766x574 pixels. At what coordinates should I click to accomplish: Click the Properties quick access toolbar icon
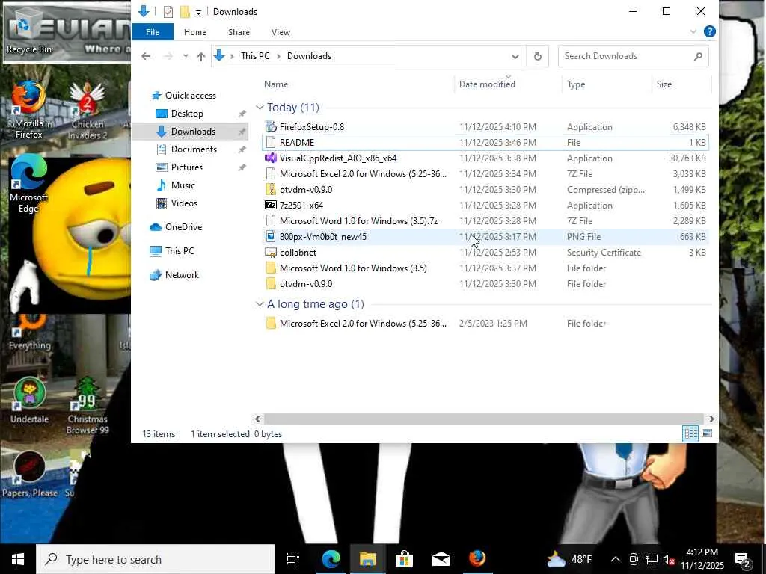pos(168,12)
